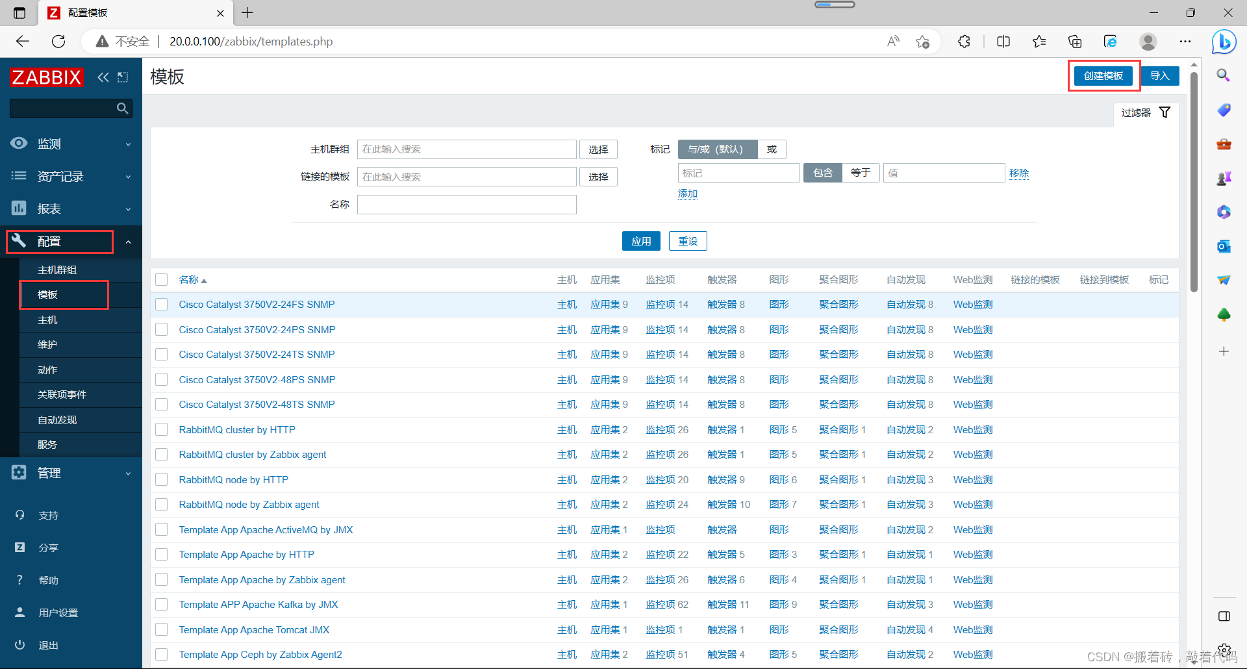Click the browser profile avatar
The image size is (1247, 669).
tap(1148, 42)
